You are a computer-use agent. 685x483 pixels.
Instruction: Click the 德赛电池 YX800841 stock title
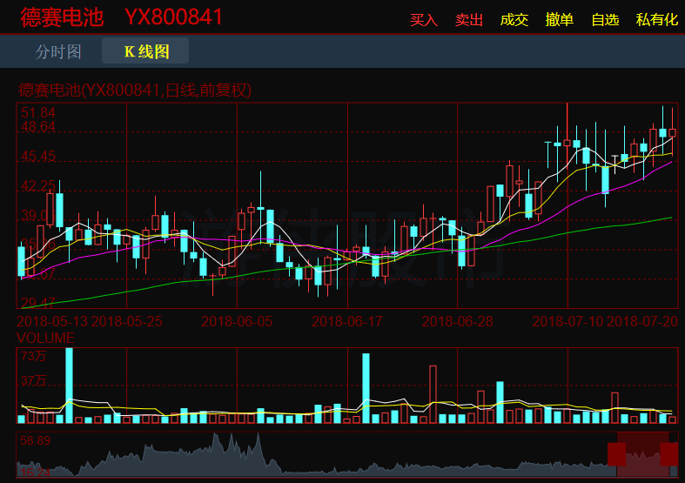[x=121, y=17]
